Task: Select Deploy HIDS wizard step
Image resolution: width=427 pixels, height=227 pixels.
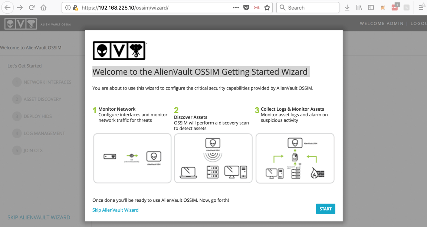Action: coord(32,116)
